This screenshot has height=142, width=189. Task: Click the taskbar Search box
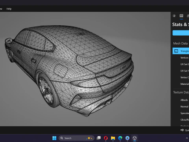pos(76,138)
